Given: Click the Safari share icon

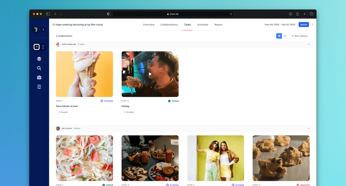Looking at the screenshot, I should click(x=297, y=14).
